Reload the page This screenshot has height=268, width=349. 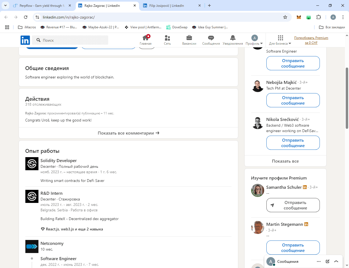26,17
